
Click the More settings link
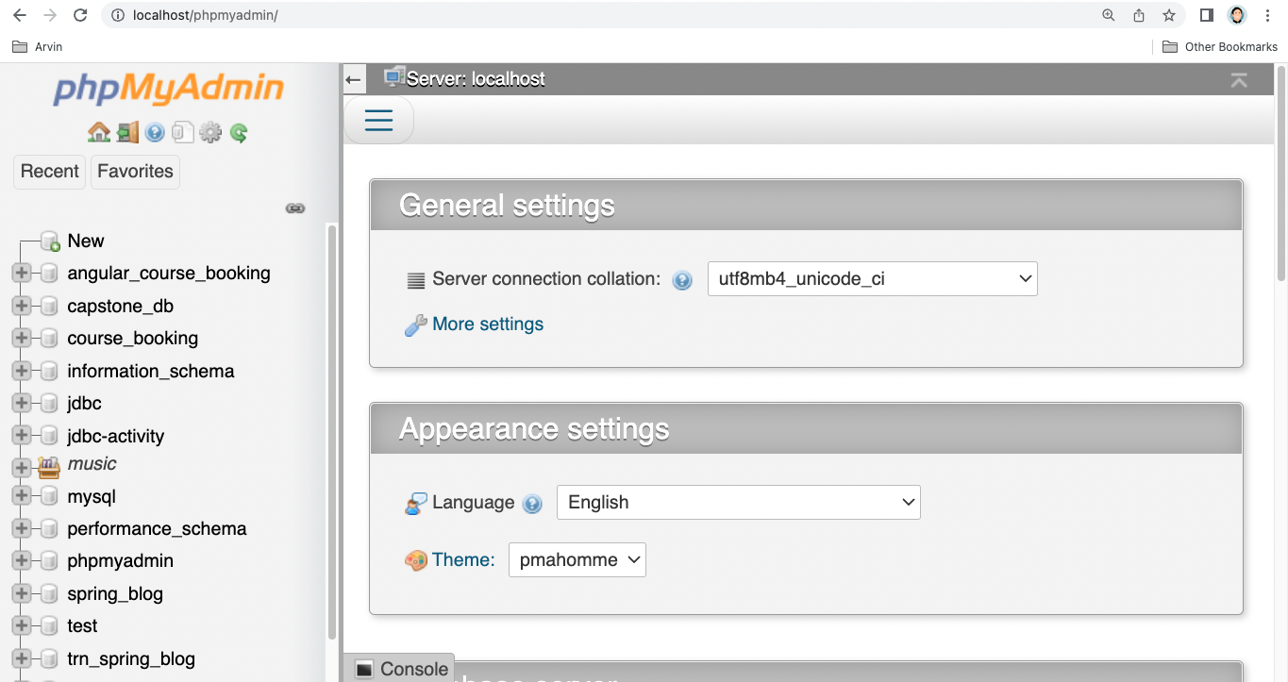(x=488, y=324)
